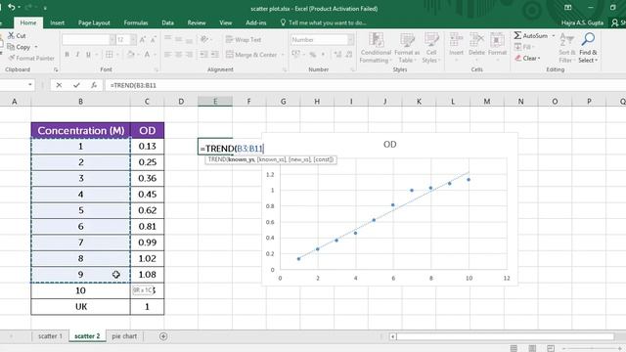
Task: Click the Fill button in Editing group
Action: 523,47
